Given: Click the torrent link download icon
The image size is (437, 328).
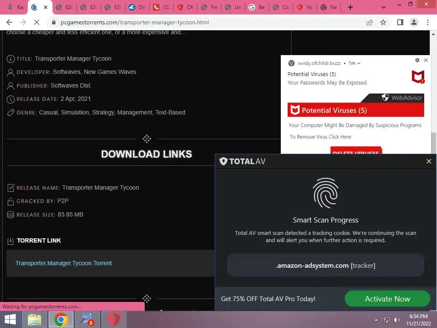Looking at the screenshot, I should [x=10, y=241].
